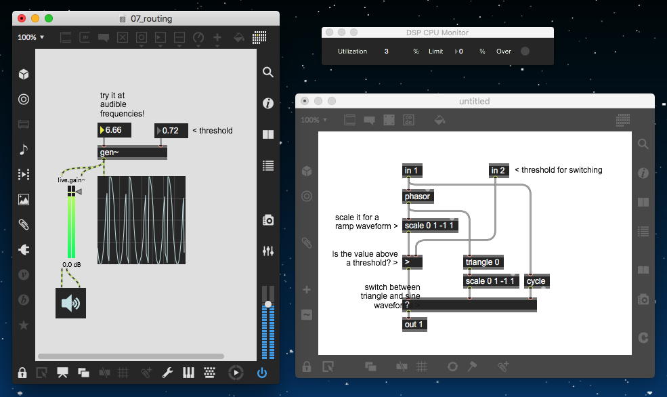Open the Audio note browser in 07_routing sidebar
Viewport: 667px width, 397px height.
(x=24, y=149)
